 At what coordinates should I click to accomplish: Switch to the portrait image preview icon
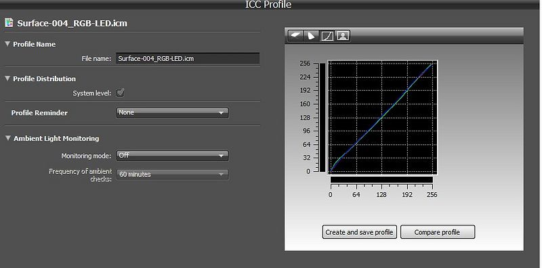[343, 36]
